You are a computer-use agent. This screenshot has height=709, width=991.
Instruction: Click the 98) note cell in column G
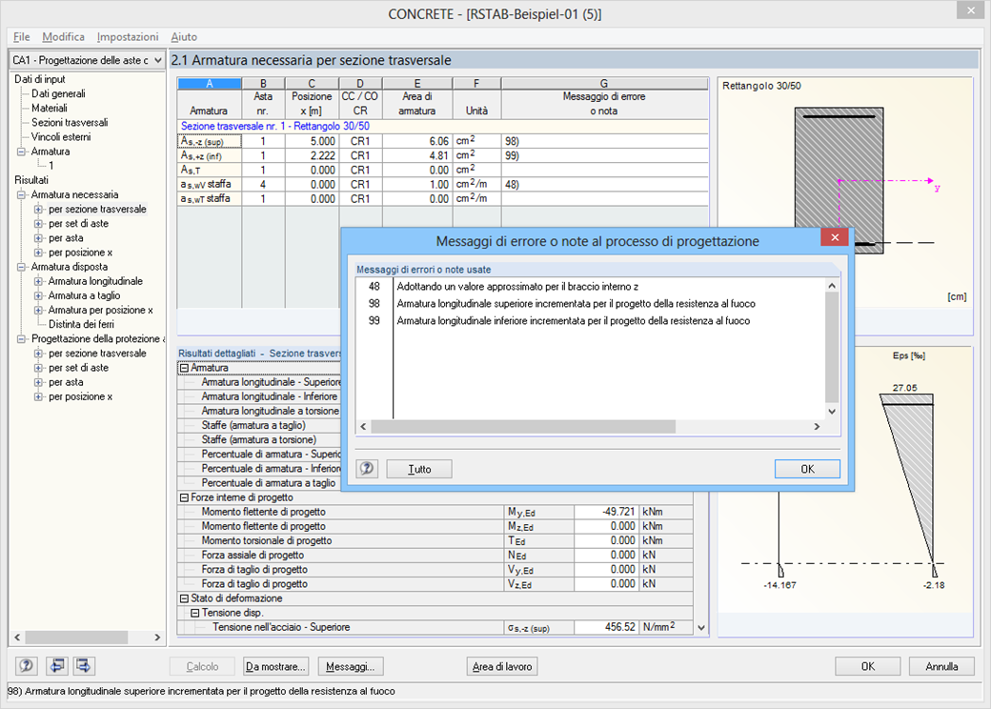(x=605, y=142)
